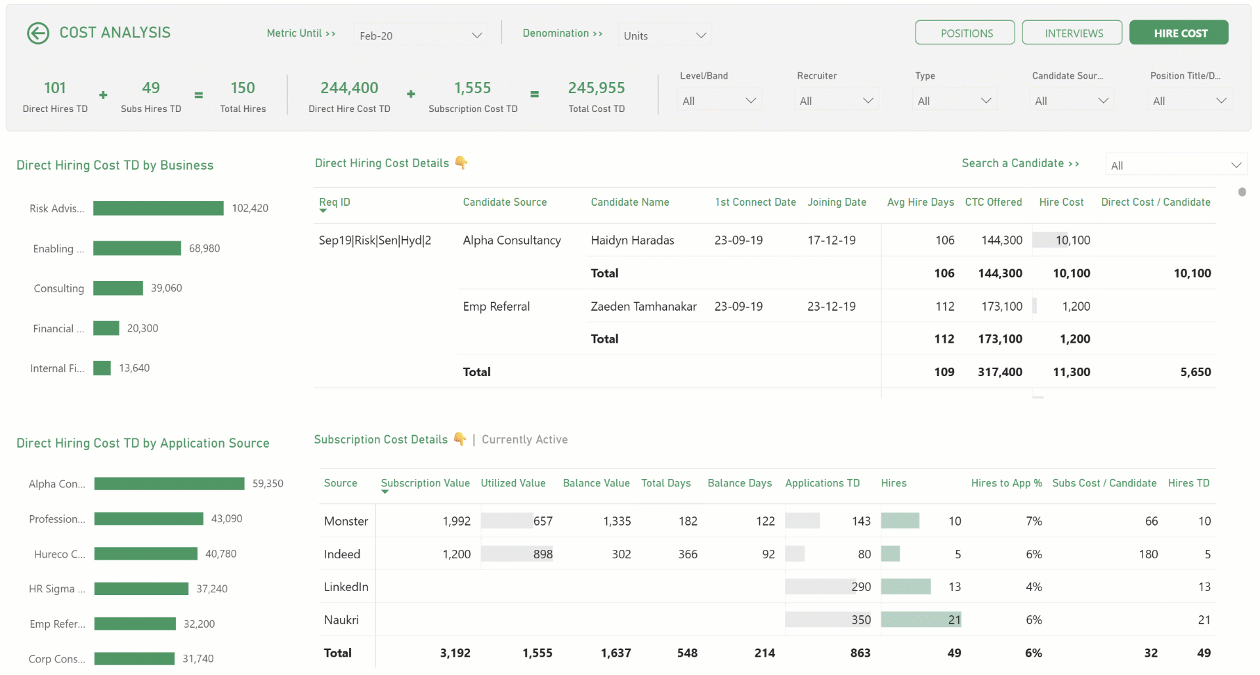The height and width of the screenshot is (675, 1260).
Task: Sort by Balance Value column header
Action: [596, 483]
